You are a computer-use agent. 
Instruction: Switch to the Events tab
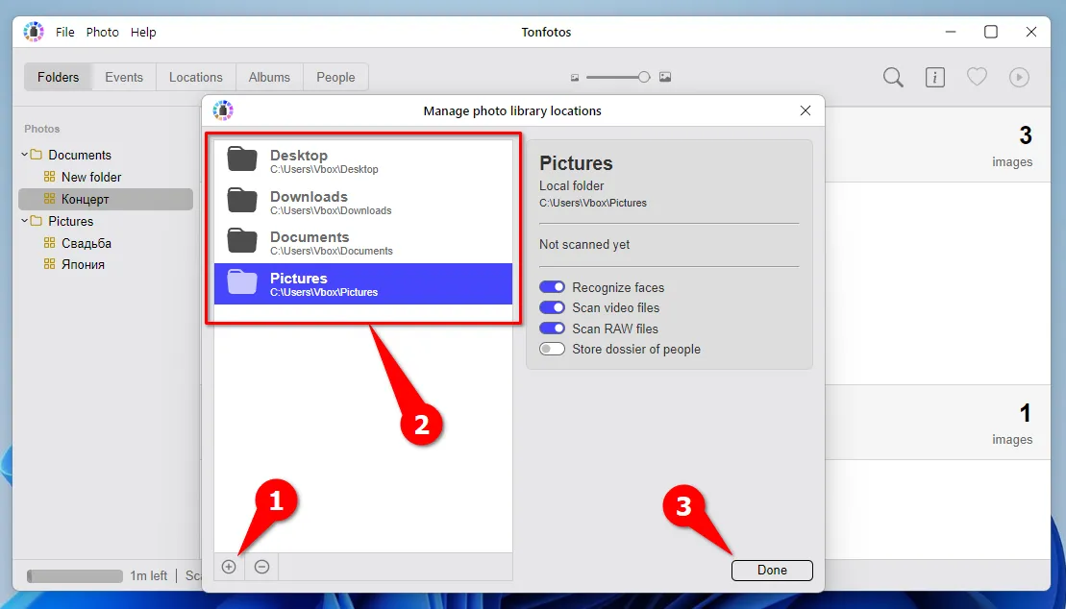[x=124, y=78]
